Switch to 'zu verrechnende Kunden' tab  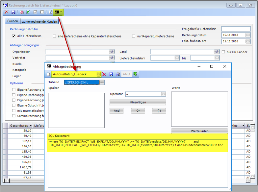point(39,21)
